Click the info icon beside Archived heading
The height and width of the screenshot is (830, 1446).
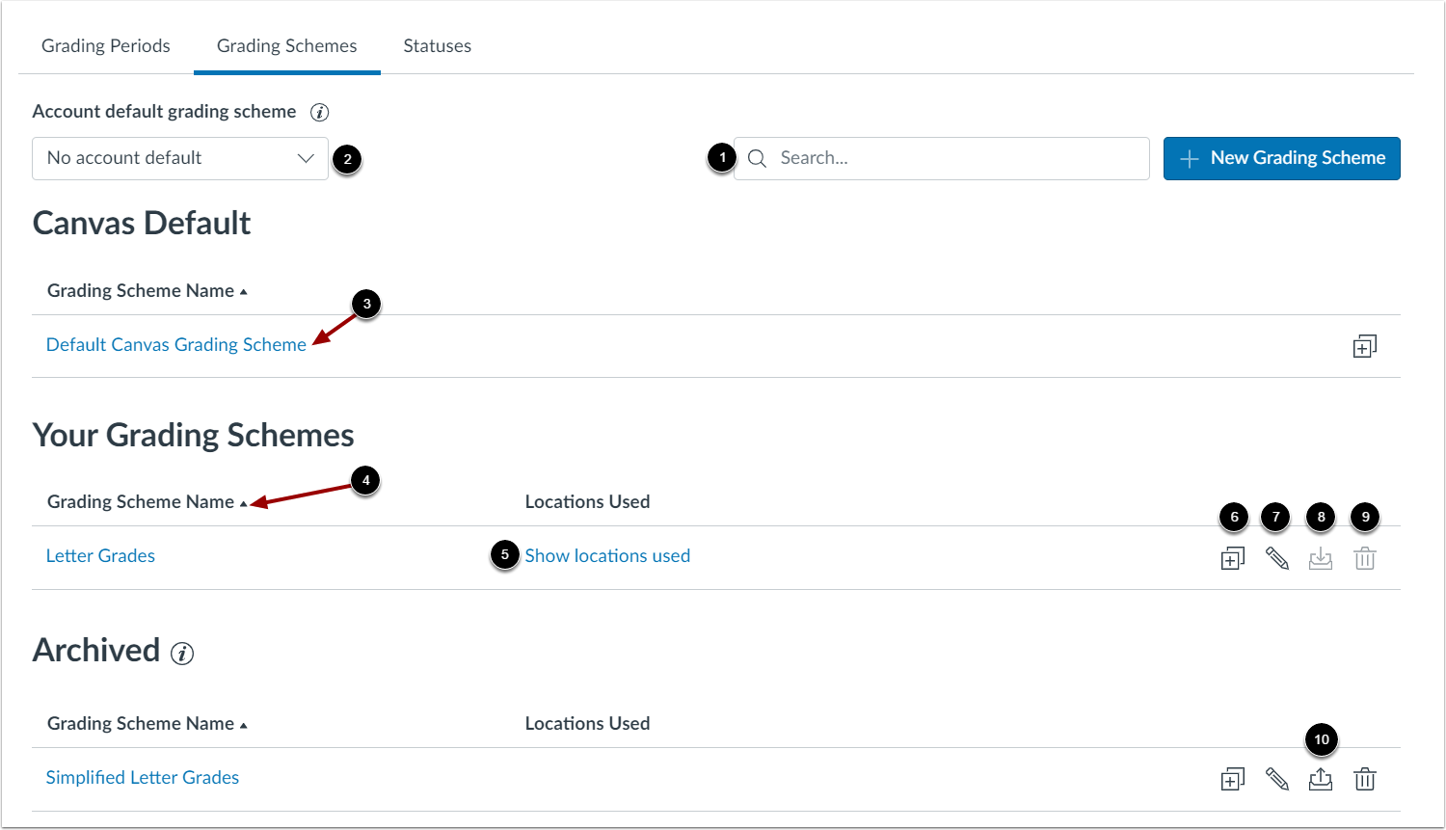[x=182, y=654]
